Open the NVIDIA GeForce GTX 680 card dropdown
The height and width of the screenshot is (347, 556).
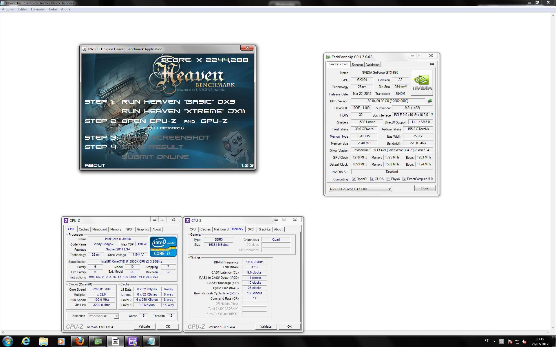point(360,189)
